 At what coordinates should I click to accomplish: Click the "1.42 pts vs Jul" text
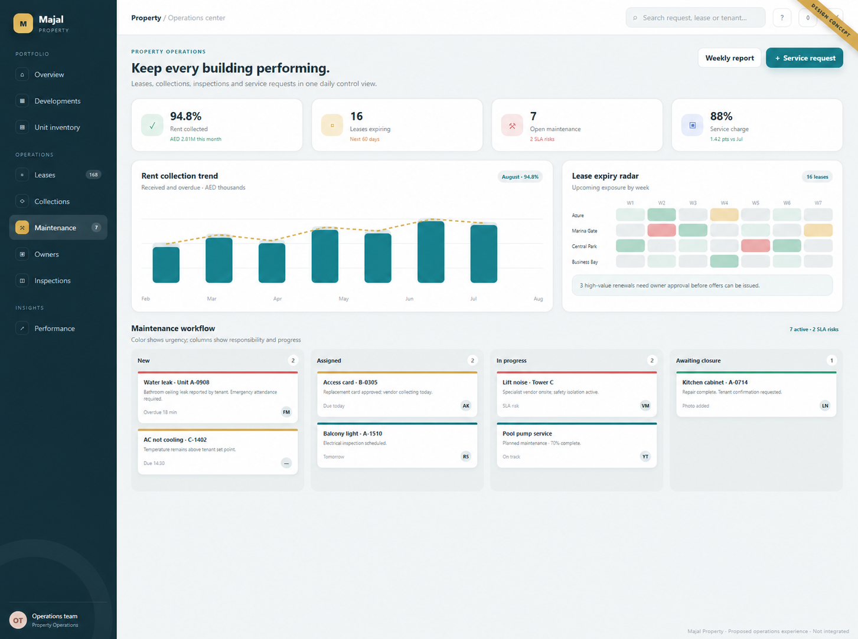[x=726, y=139]
